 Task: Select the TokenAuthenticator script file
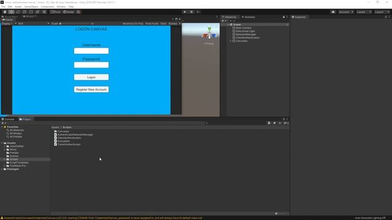(69, 144)
